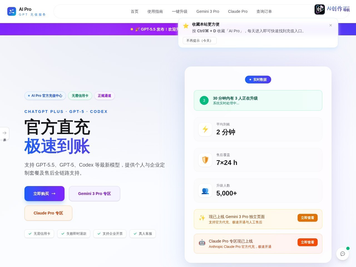Open Gemini 3 Pro 专区 button

pos(95,194)
